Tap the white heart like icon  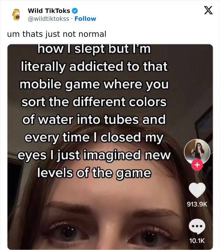point(197,190)
